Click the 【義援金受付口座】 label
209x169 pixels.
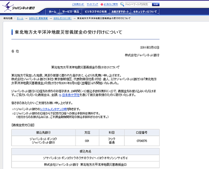(x=23, y=125)
